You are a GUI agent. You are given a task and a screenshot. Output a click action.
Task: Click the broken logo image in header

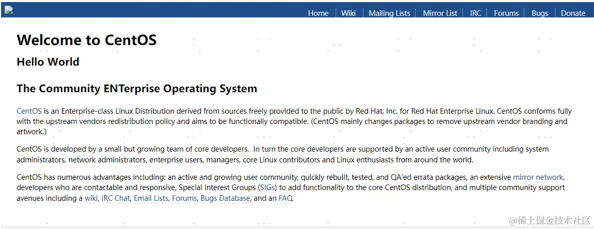tap(9, 10)
